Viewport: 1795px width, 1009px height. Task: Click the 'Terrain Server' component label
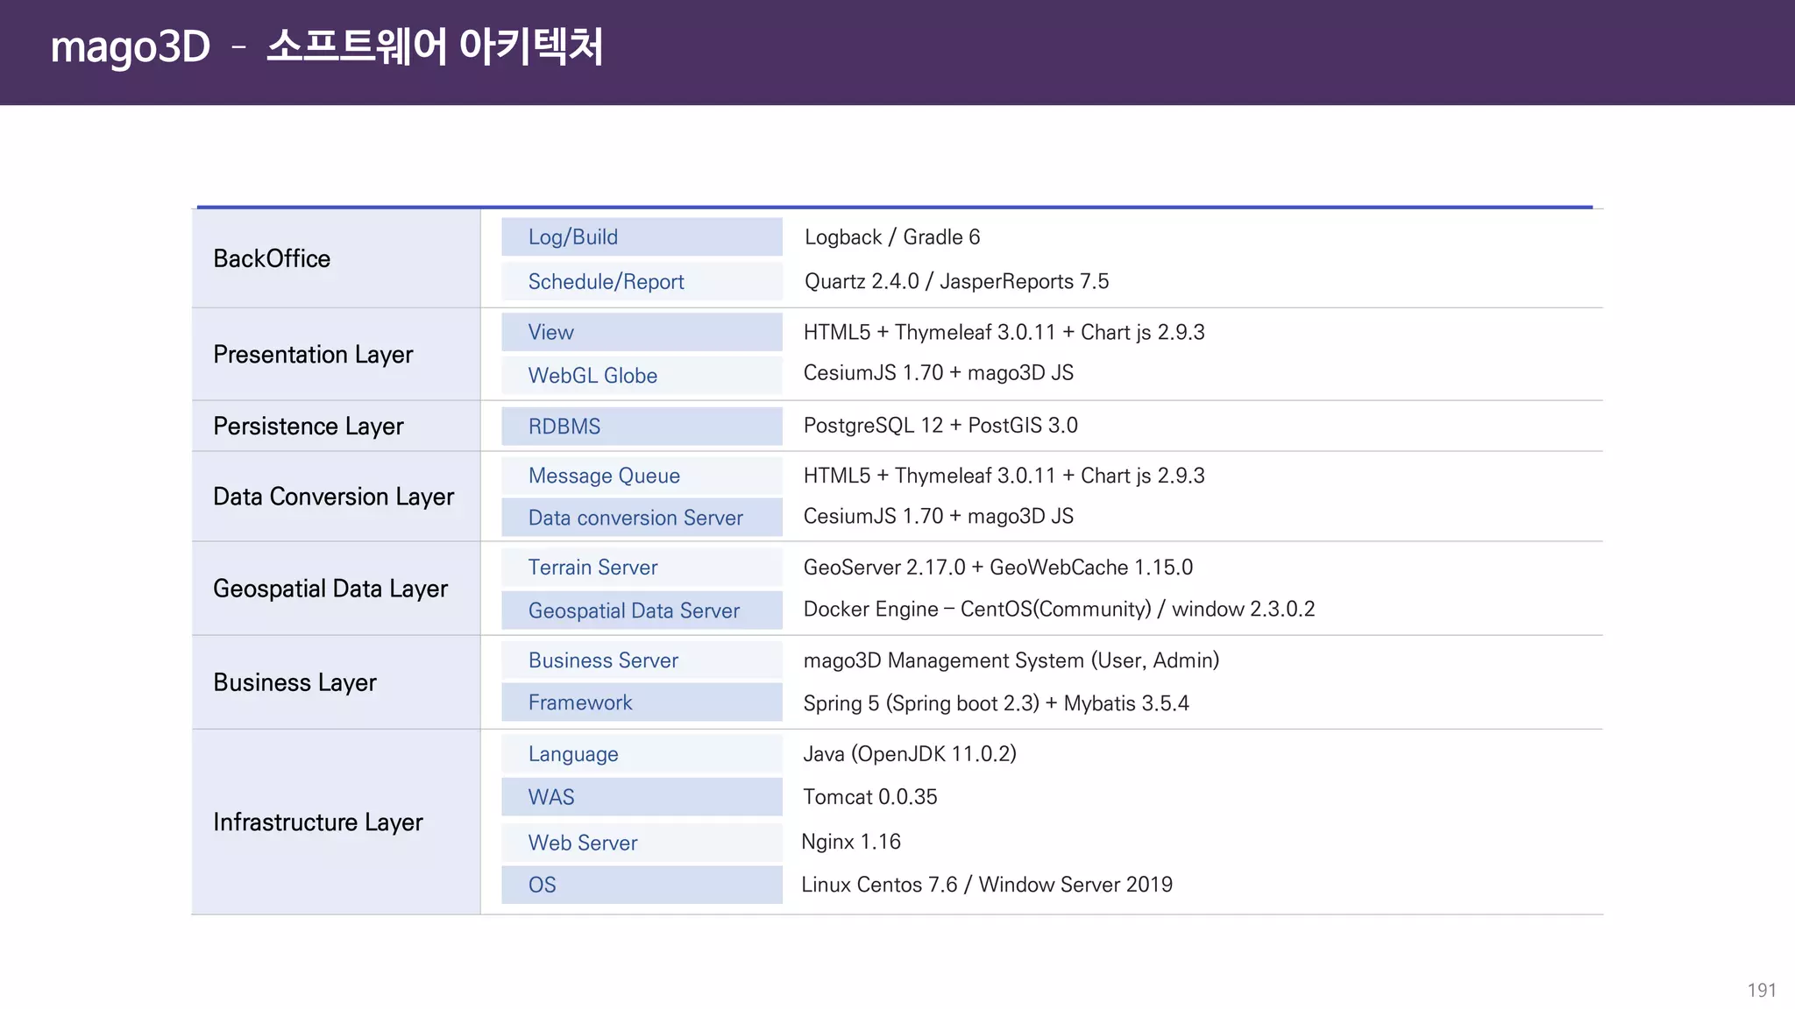[642, 567]
